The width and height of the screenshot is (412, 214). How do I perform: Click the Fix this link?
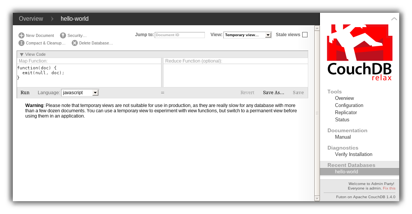[x=389, y=188]
